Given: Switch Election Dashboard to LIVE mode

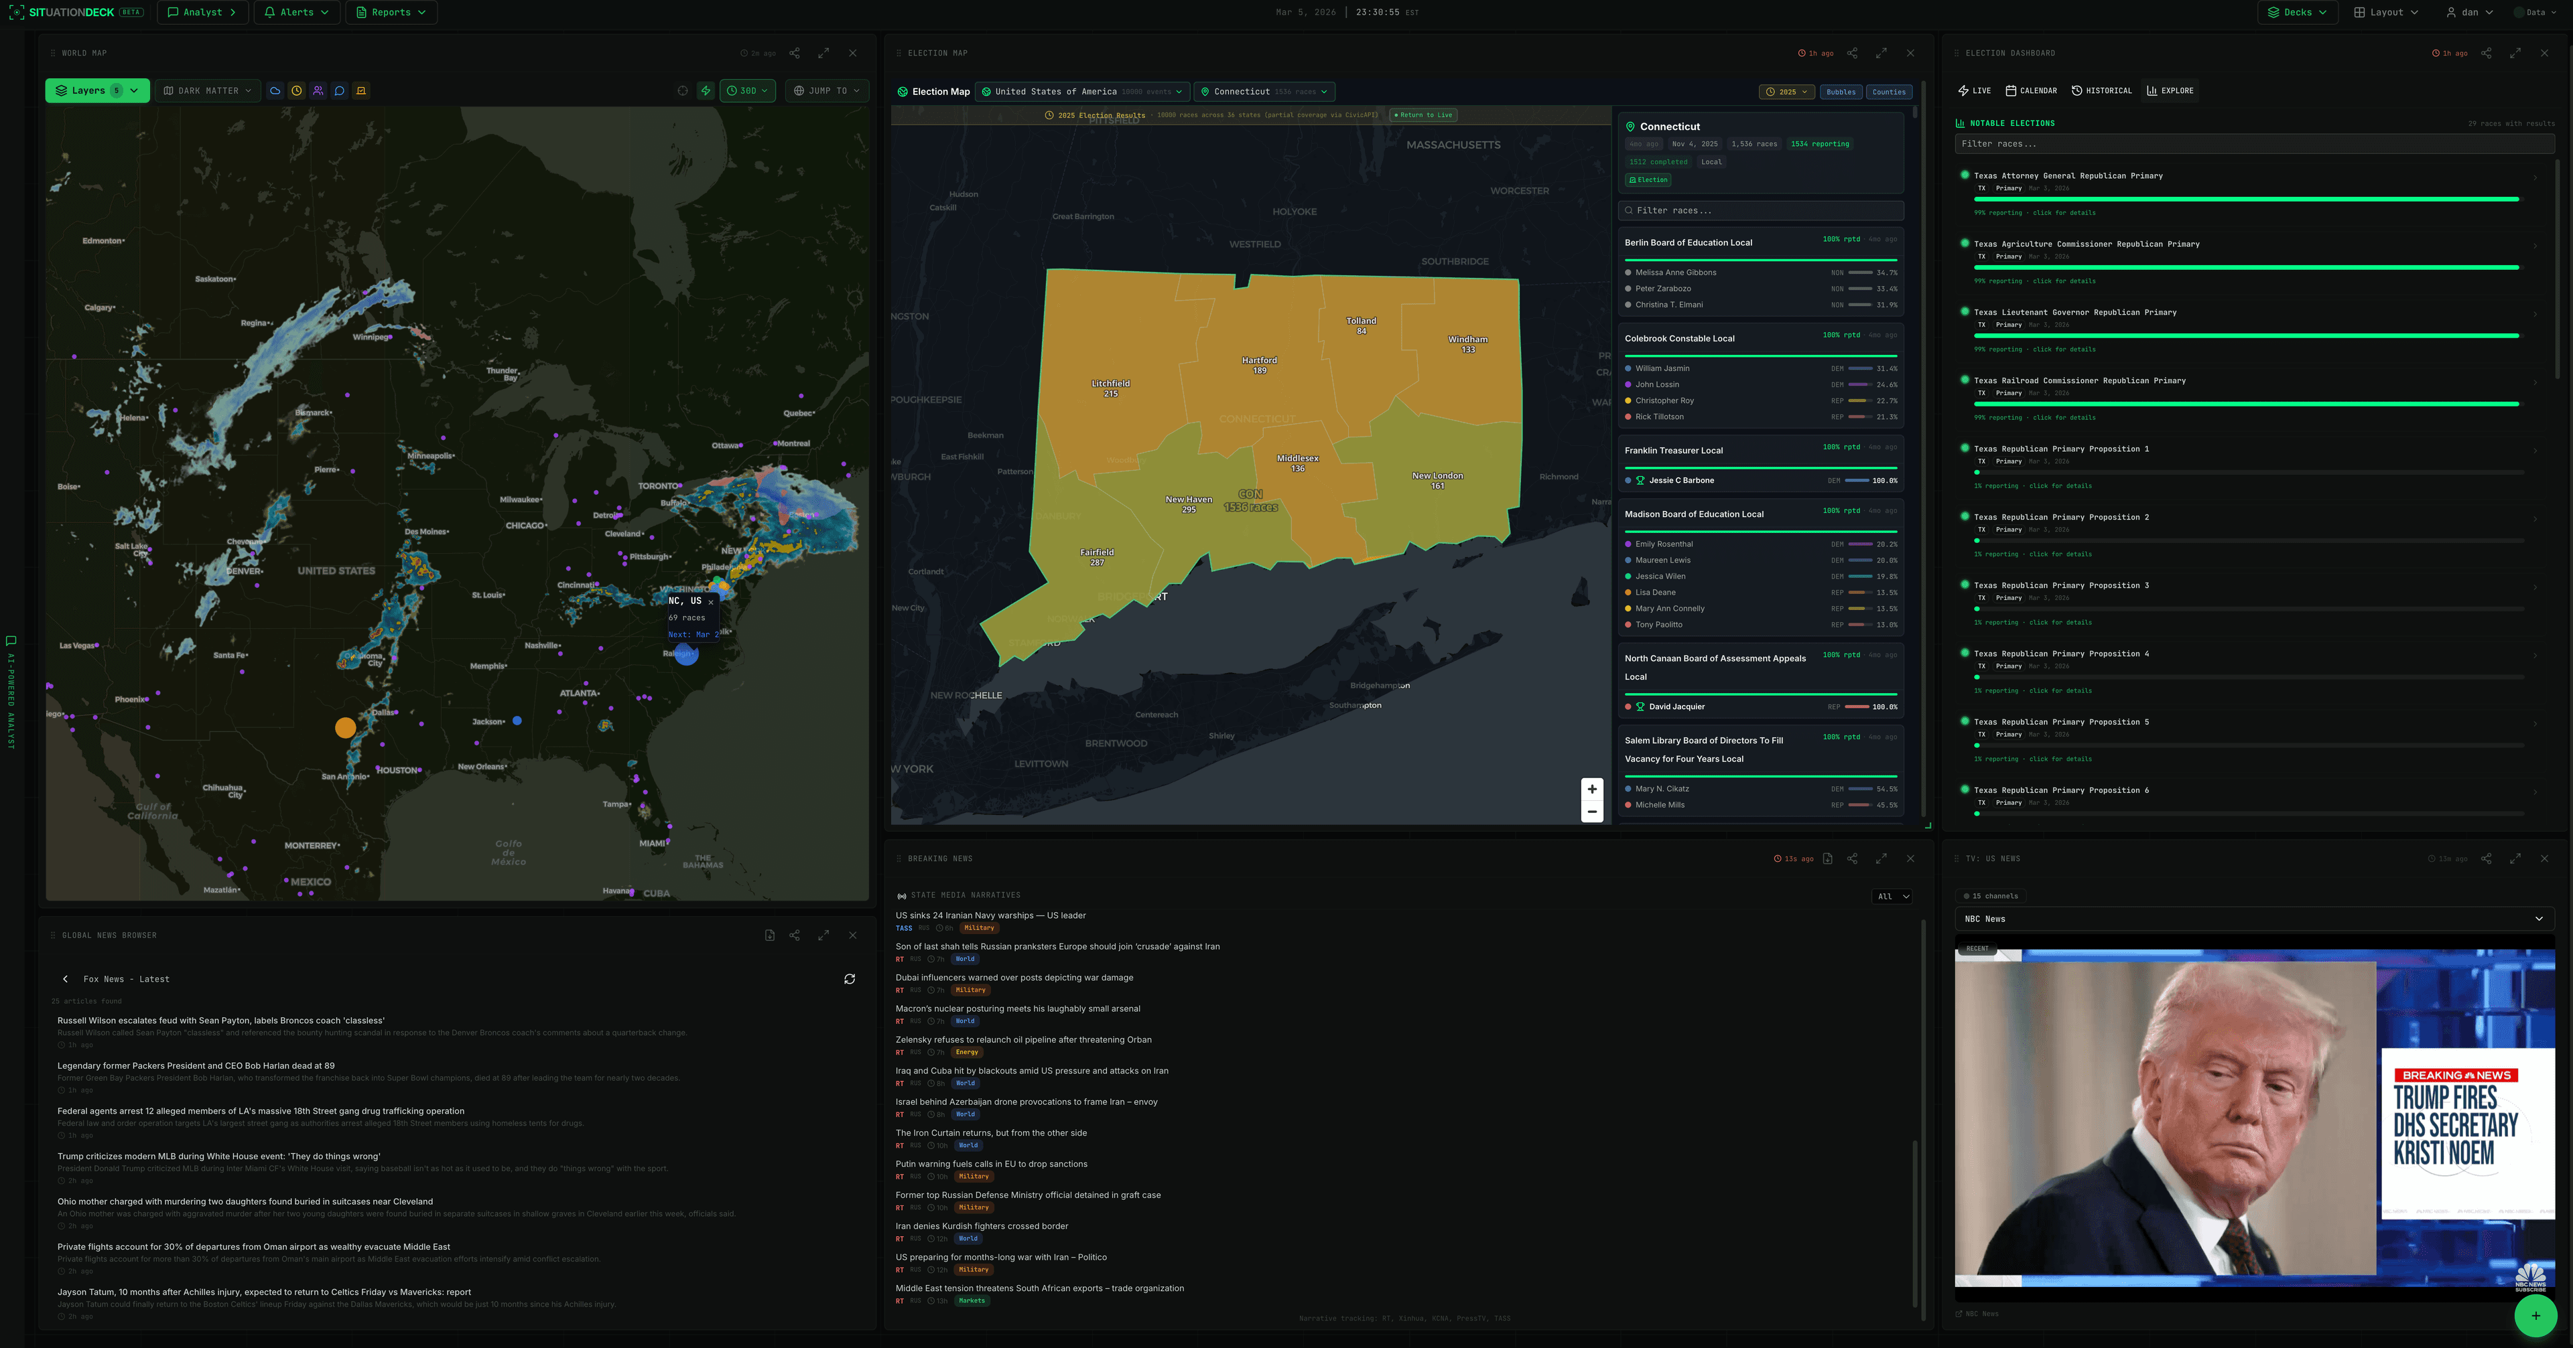Looking at the screenshot, I should [x=1974, y=91].
